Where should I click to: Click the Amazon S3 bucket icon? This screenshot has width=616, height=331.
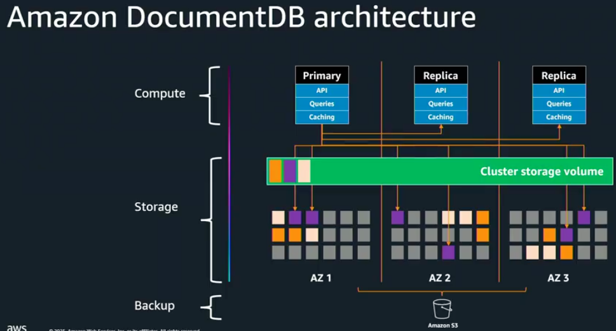coord(442,309)
